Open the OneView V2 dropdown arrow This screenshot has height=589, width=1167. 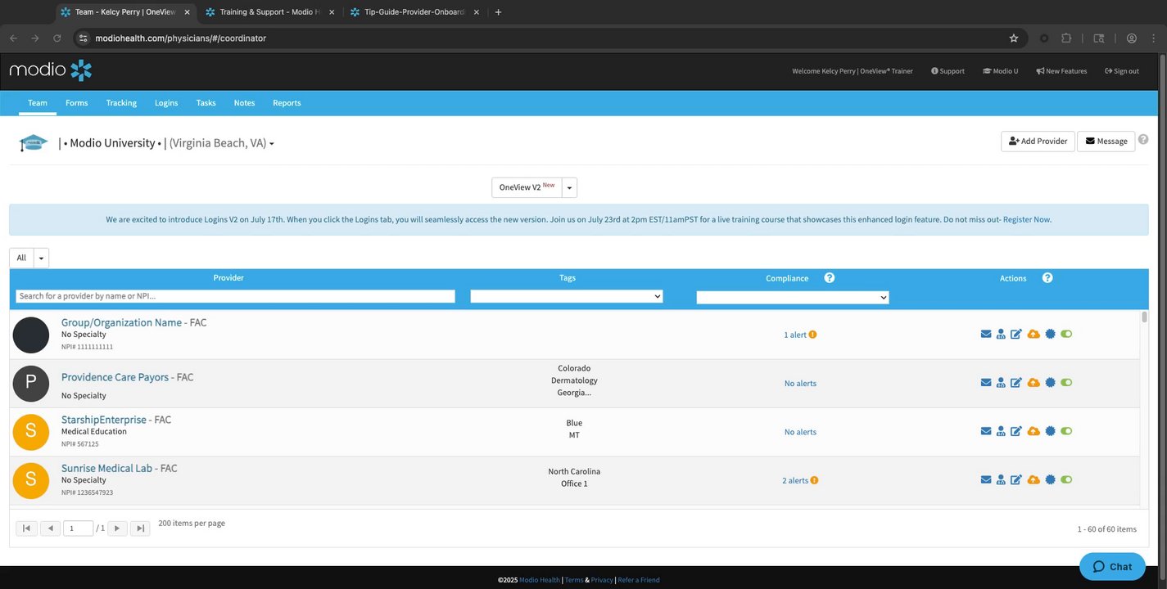(x=569, y=187)
